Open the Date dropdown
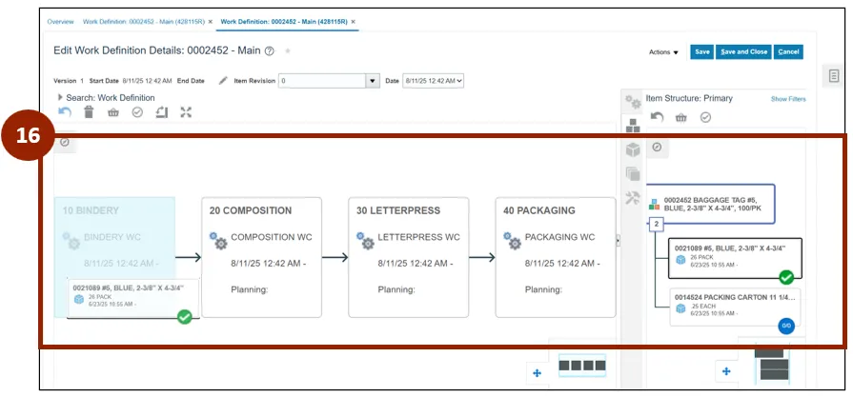The image size is (853, 397). (x=433, y=81)
